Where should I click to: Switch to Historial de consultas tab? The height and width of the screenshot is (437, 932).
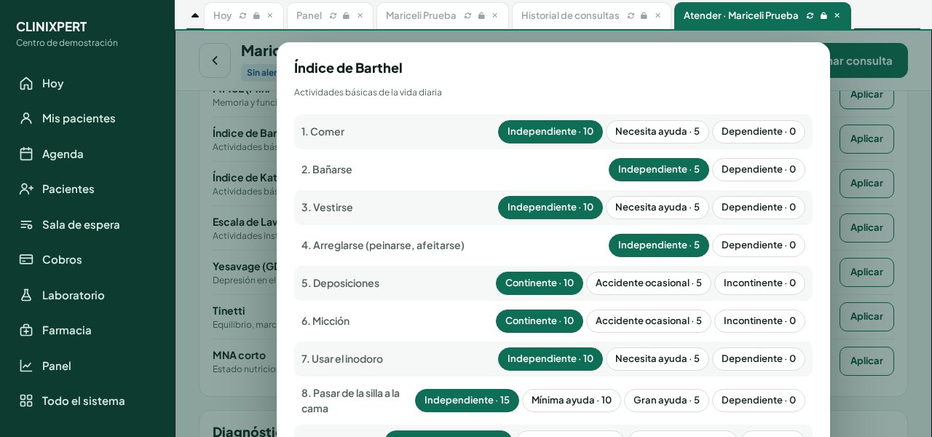[570, 15]
